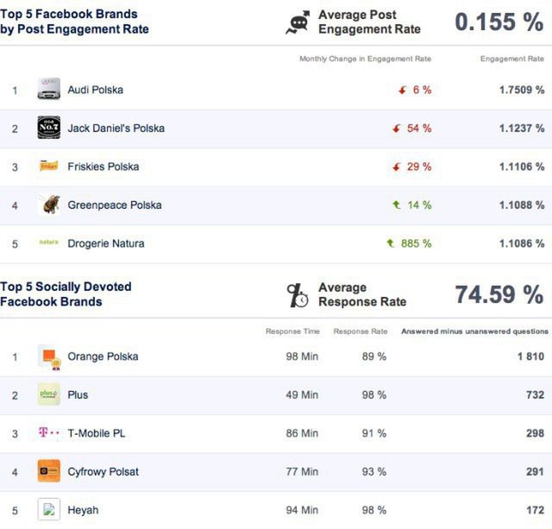
Task: Open the Greenpeace Polska name link
Action: tap(114, 205)
